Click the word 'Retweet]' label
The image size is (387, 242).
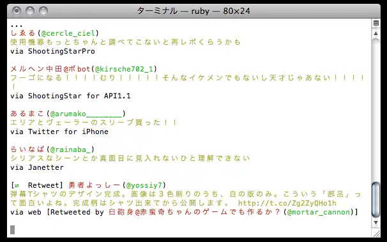45,185
